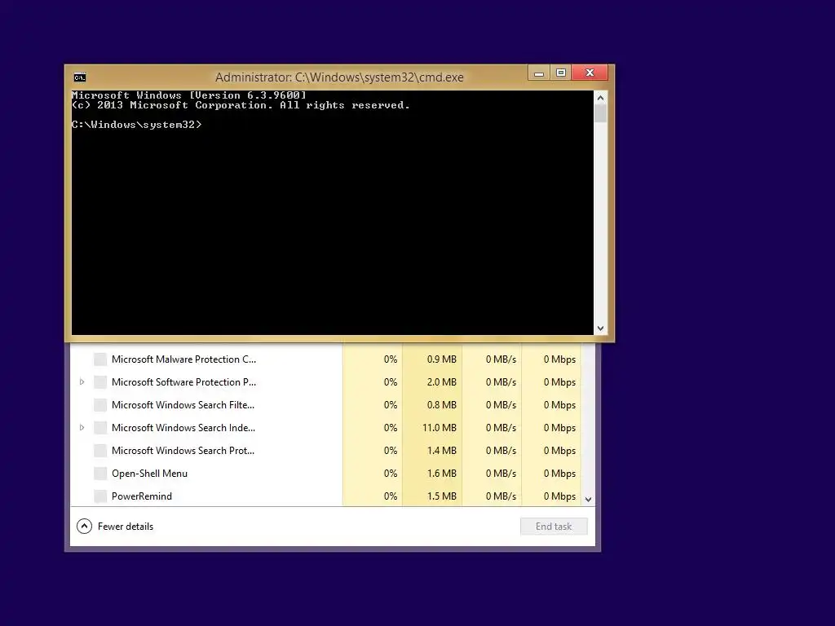Click Task Manager process list scroll-down arrow
This screenshot has height=626, width=835.
pyautogui.click(x=589, y=500)
